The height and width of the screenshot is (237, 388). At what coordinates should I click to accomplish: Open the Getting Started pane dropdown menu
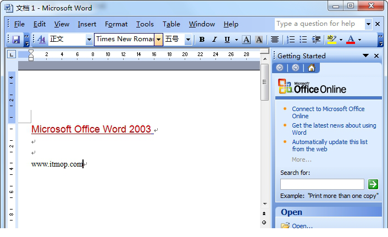(365, 56)
